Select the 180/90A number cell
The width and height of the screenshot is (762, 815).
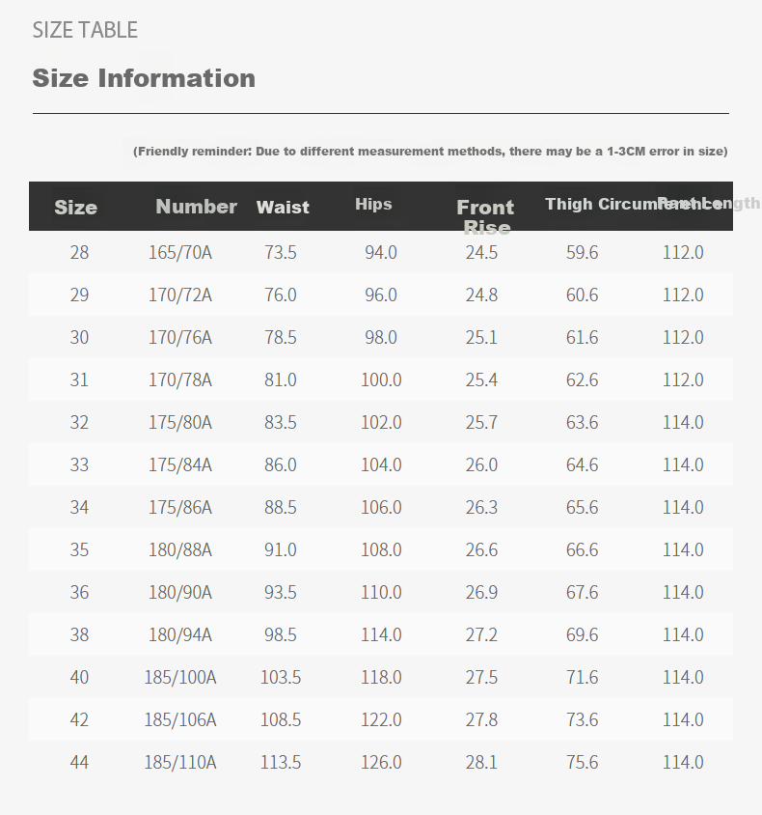[x=180, y=593]
